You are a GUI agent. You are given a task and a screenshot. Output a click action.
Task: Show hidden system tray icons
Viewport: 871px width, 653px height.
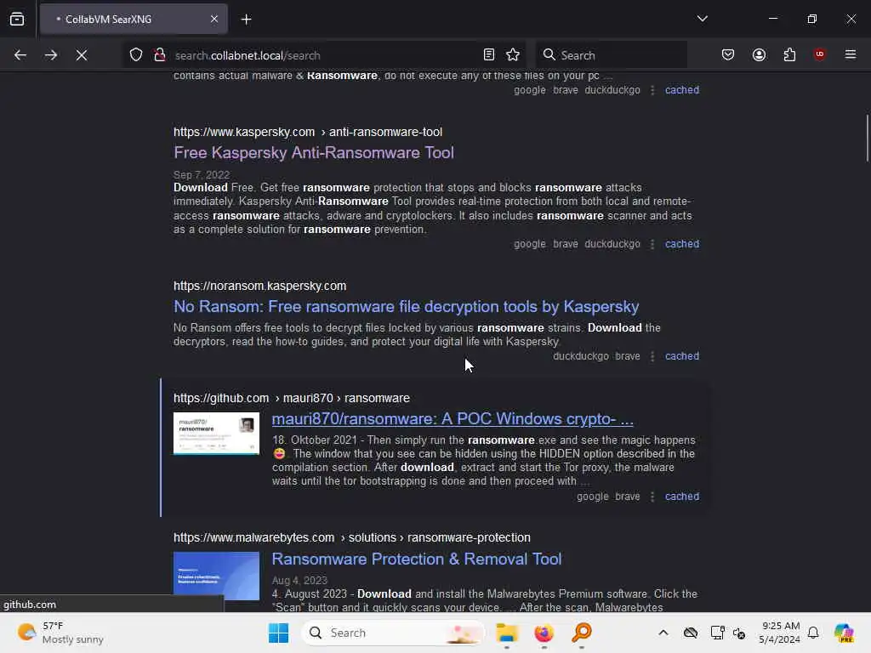pyautogui.click(x=663, y=633)
